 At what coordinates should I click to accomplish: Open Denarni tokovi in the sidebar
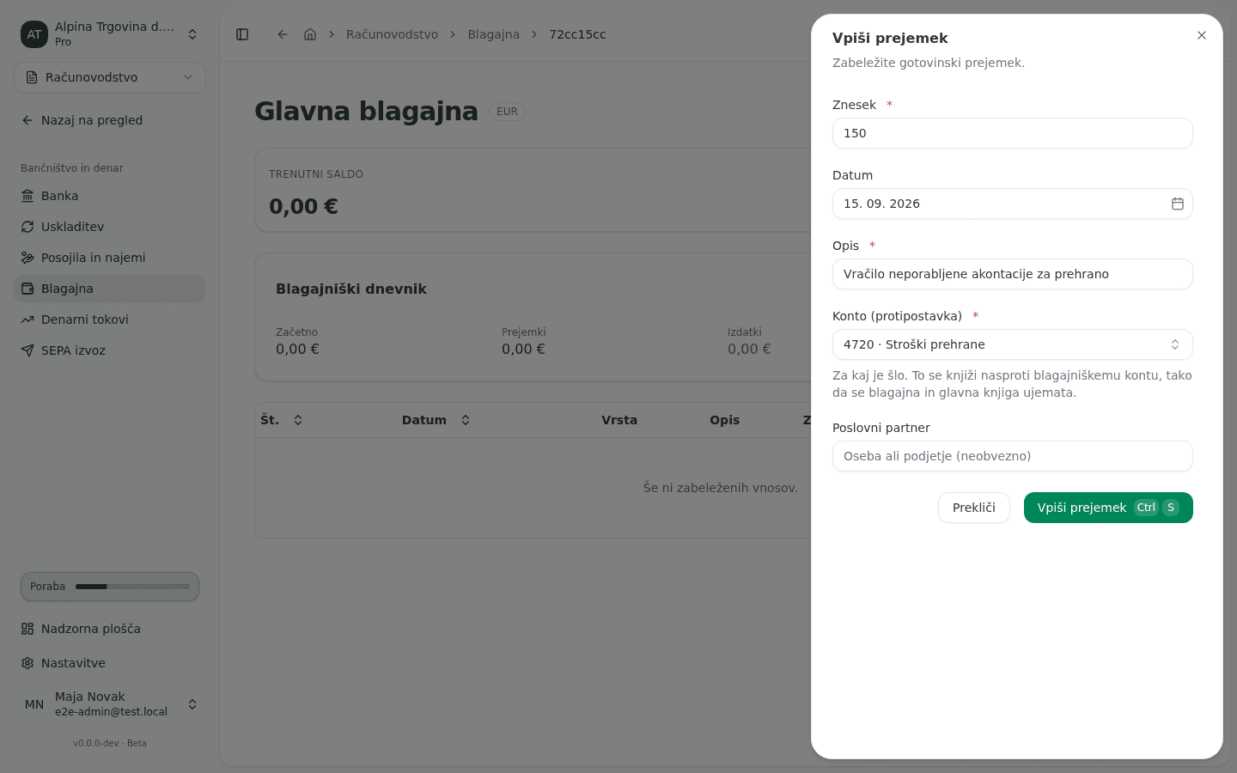tap(110, 320)
